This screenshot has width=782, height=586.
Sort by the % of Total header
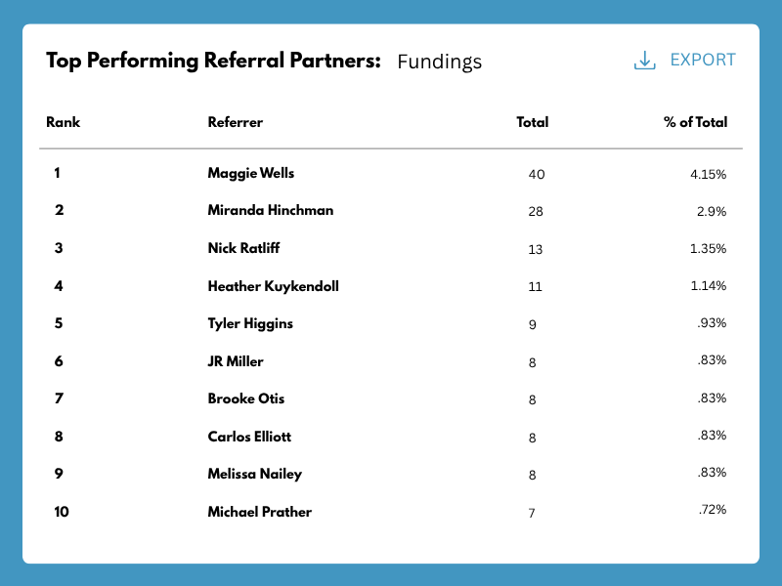tap(695, 122)
